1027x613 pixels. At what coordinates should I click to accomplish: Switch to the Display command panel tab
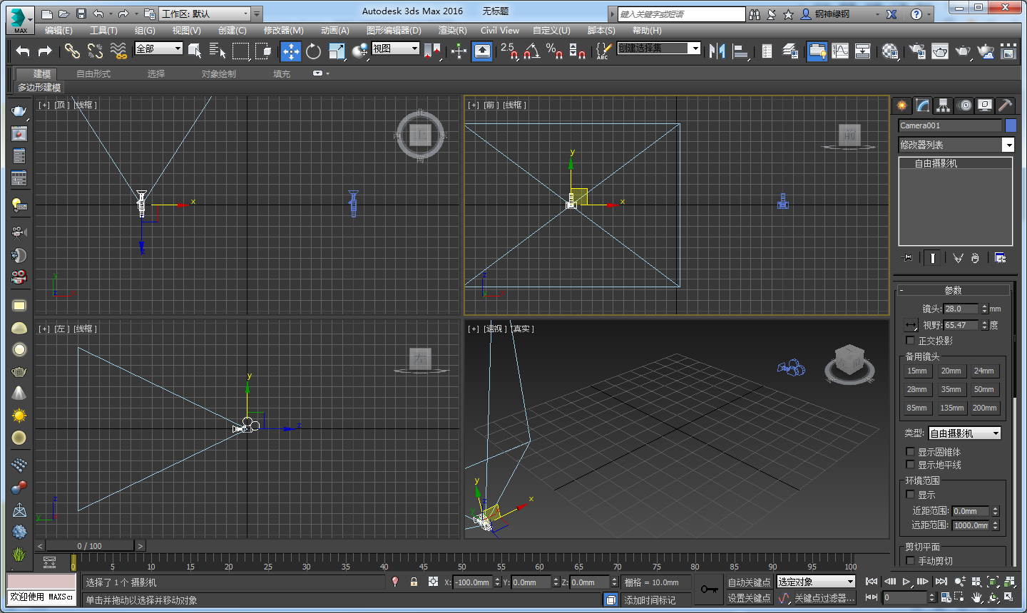click(985, 105)
